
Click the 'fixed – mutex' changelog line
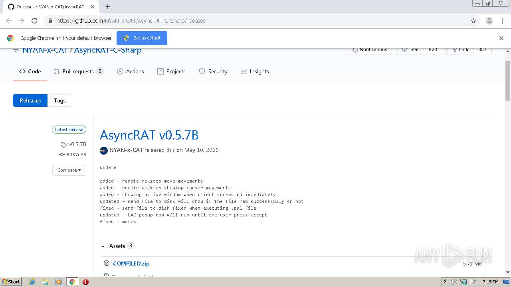point(118,222)
